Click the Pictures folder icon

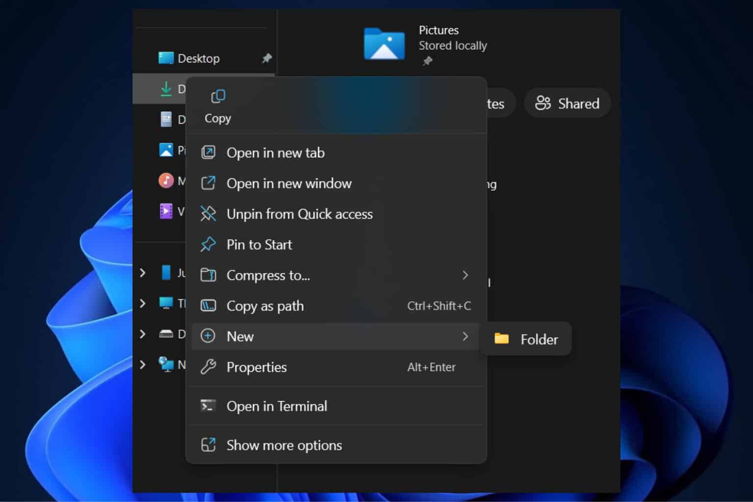pyautogui.click(x=384, y=44)
